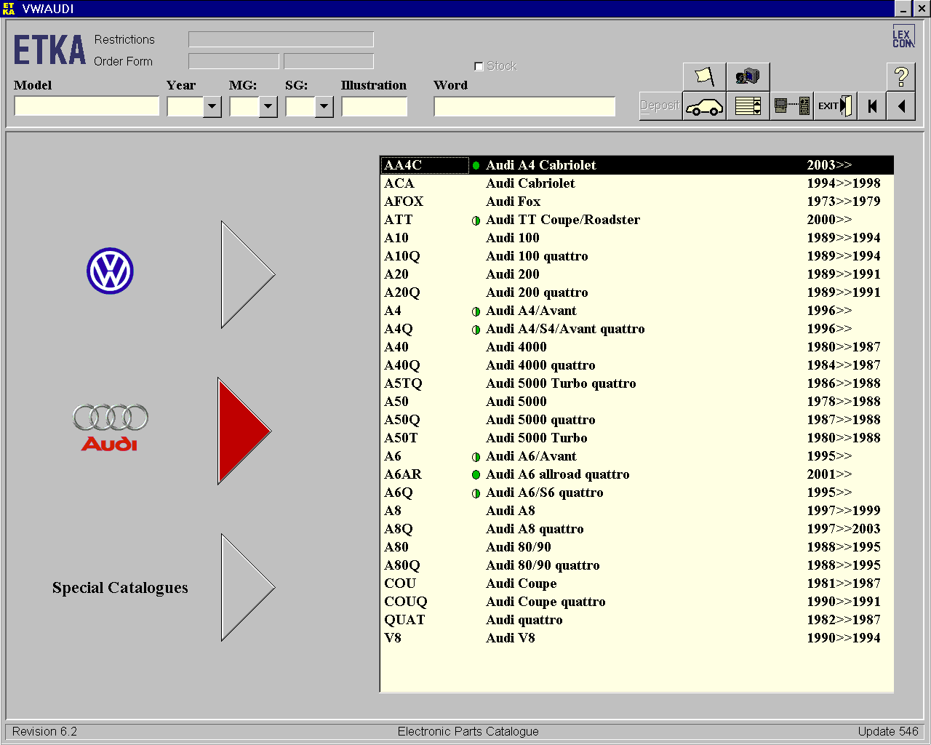Click the car vehicle icon button
Viewport: 931px width, 745px height.
[704, 106]
